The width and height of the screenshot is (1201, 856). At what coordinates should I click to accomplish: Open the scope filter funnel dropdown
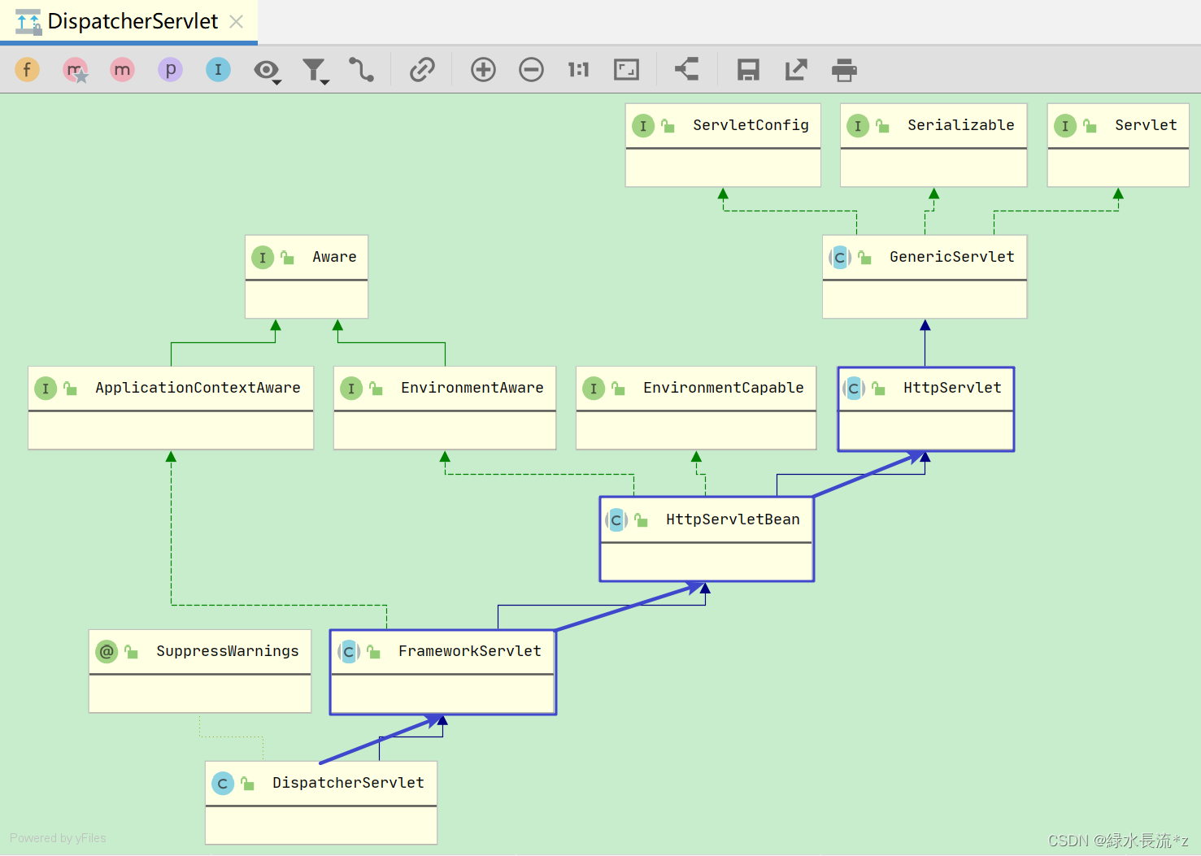tap(315, 71)
